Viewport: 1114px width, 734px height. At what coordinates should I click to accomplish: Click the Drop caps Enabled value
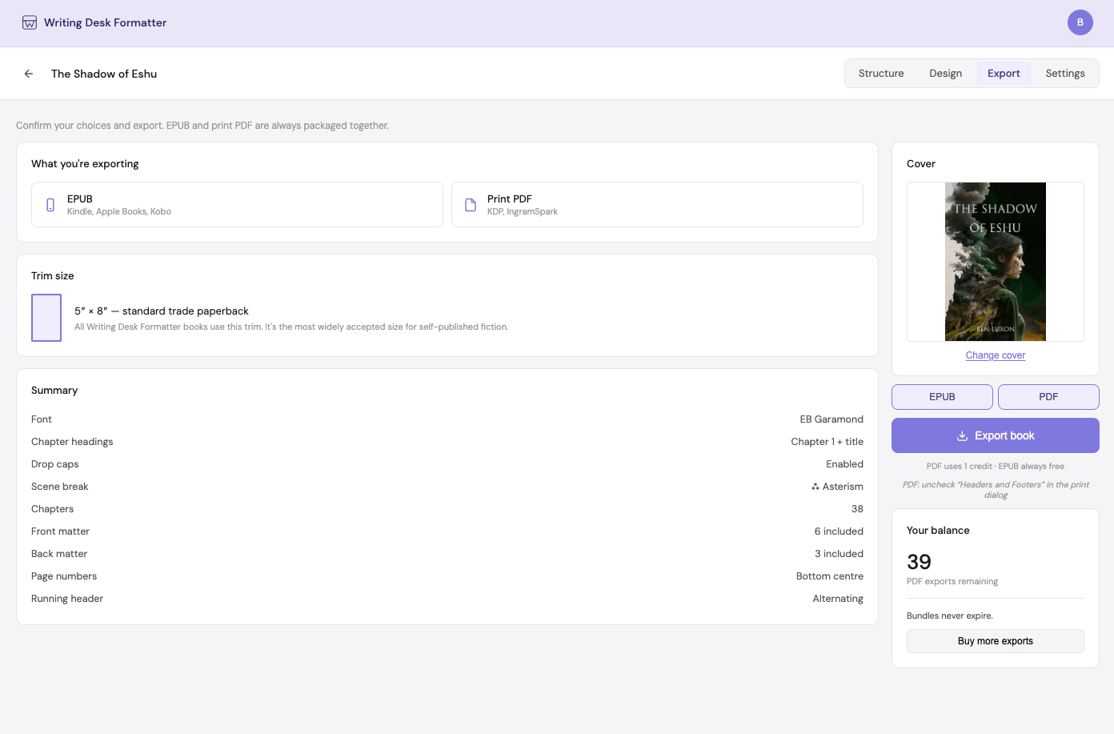[844, 464]
